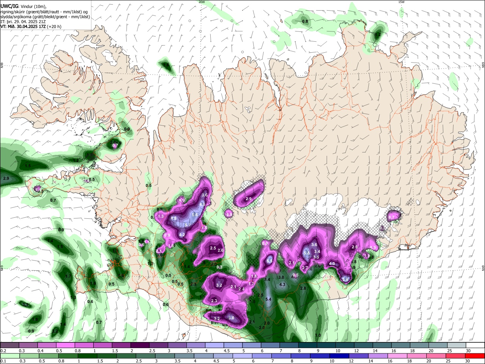The width and height of the screenshot is (485, 364).
Task: Click the '(+20 h)' forecast offset text
Action: coord(55,27)
